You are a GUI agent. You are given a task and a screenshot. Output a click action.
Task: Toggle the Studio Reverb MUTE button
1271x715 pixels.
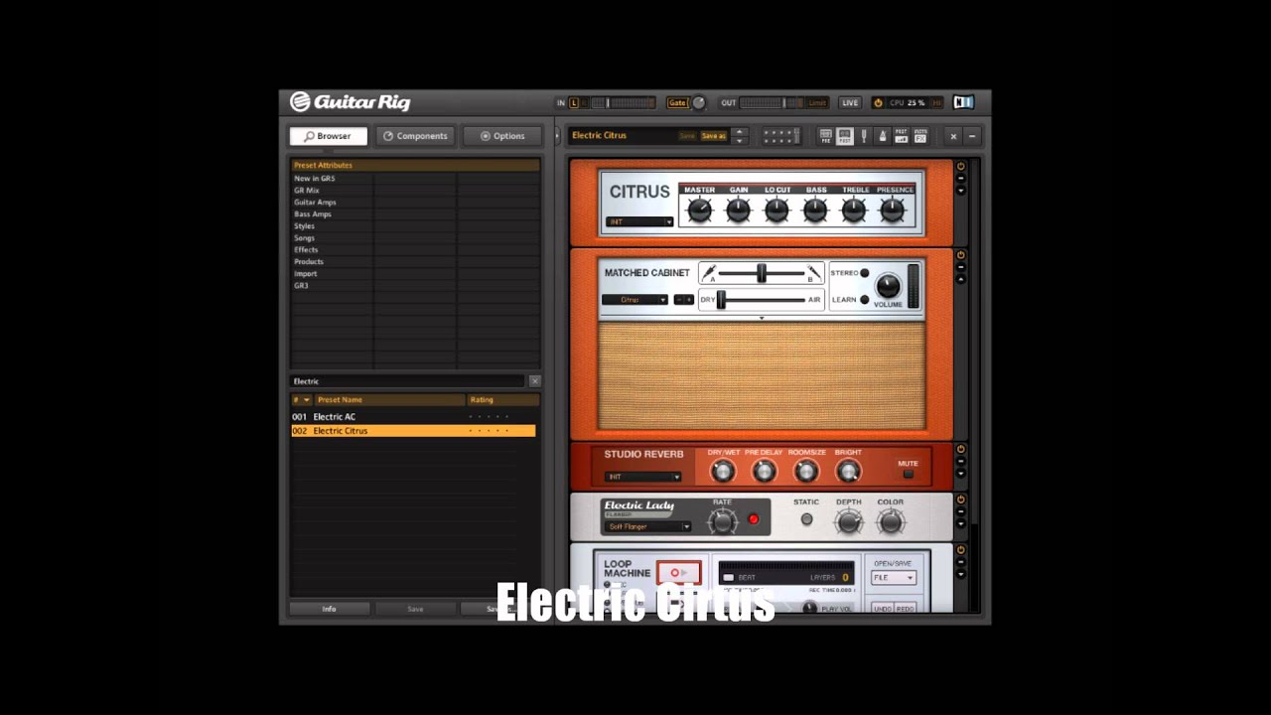[908, 474]
